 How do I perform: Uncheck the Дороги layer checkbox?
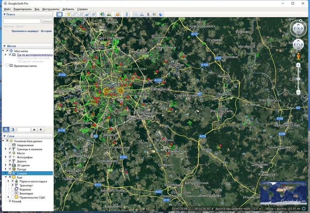click(x=10, y=161)
